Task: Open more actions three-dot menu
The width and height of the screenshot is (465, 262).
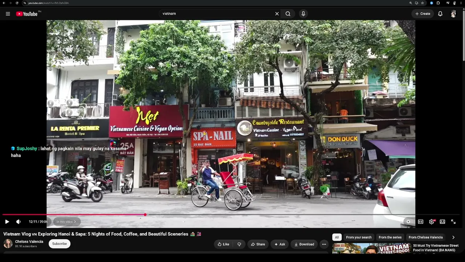Action: tap(324, 244)
